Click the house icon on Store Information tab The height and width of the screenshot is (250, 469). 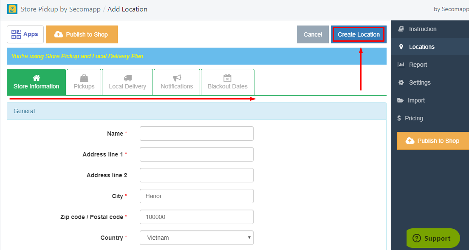click(x=37, y=78)
